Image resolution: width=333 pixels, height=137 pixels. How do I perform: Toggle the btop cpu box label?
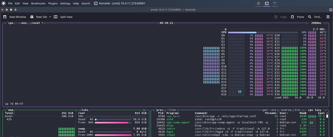coord(10,23)
